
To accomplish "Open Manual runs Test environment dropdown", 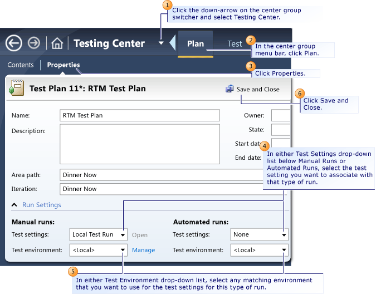I will (x=98, y=250).
